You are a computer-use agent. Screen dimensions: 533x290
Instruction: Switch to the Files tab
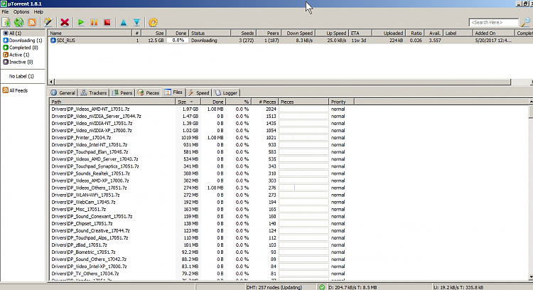pos(173,92)
